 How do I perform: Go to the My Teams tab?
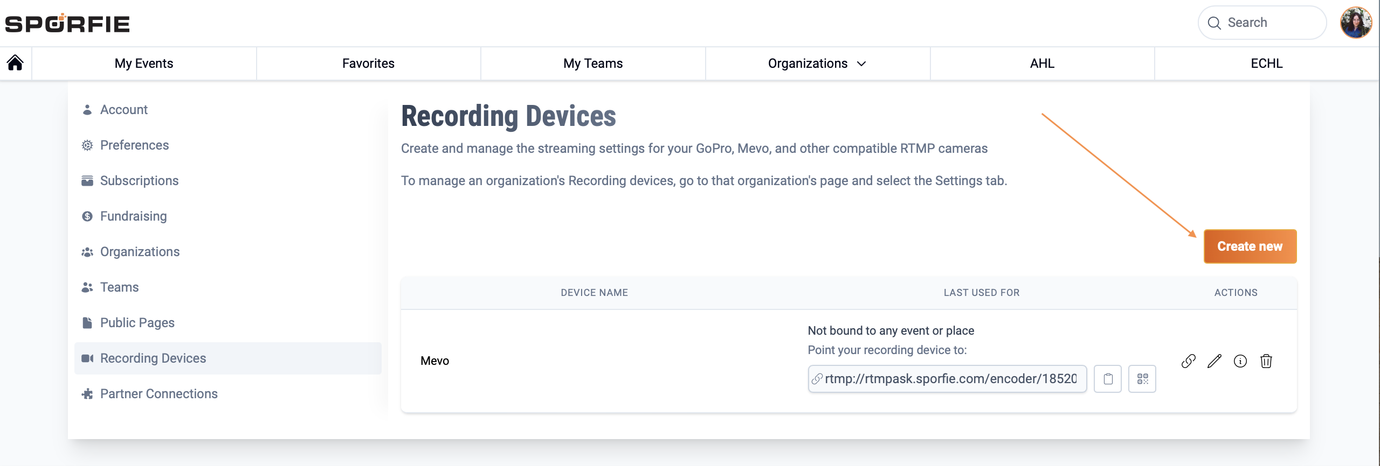coord(593,63)
